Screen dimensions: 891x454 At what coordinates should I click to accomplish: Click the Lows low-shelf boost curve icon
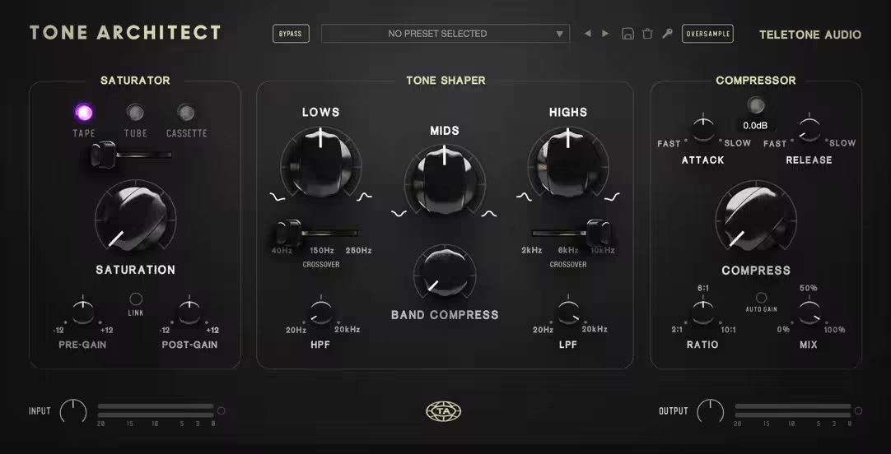(364, 197)
